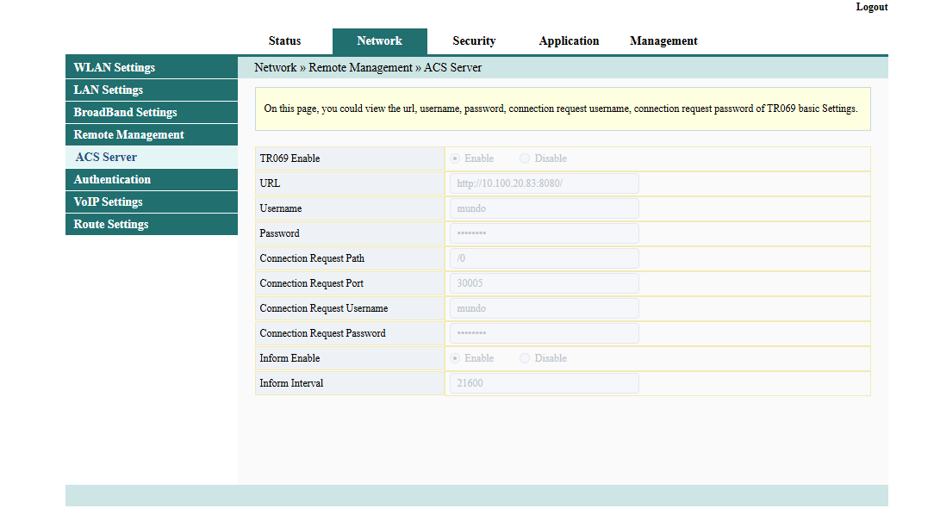Open the Application tab
The height and width of the screenshot is (521, 934).
pos(569,41)
